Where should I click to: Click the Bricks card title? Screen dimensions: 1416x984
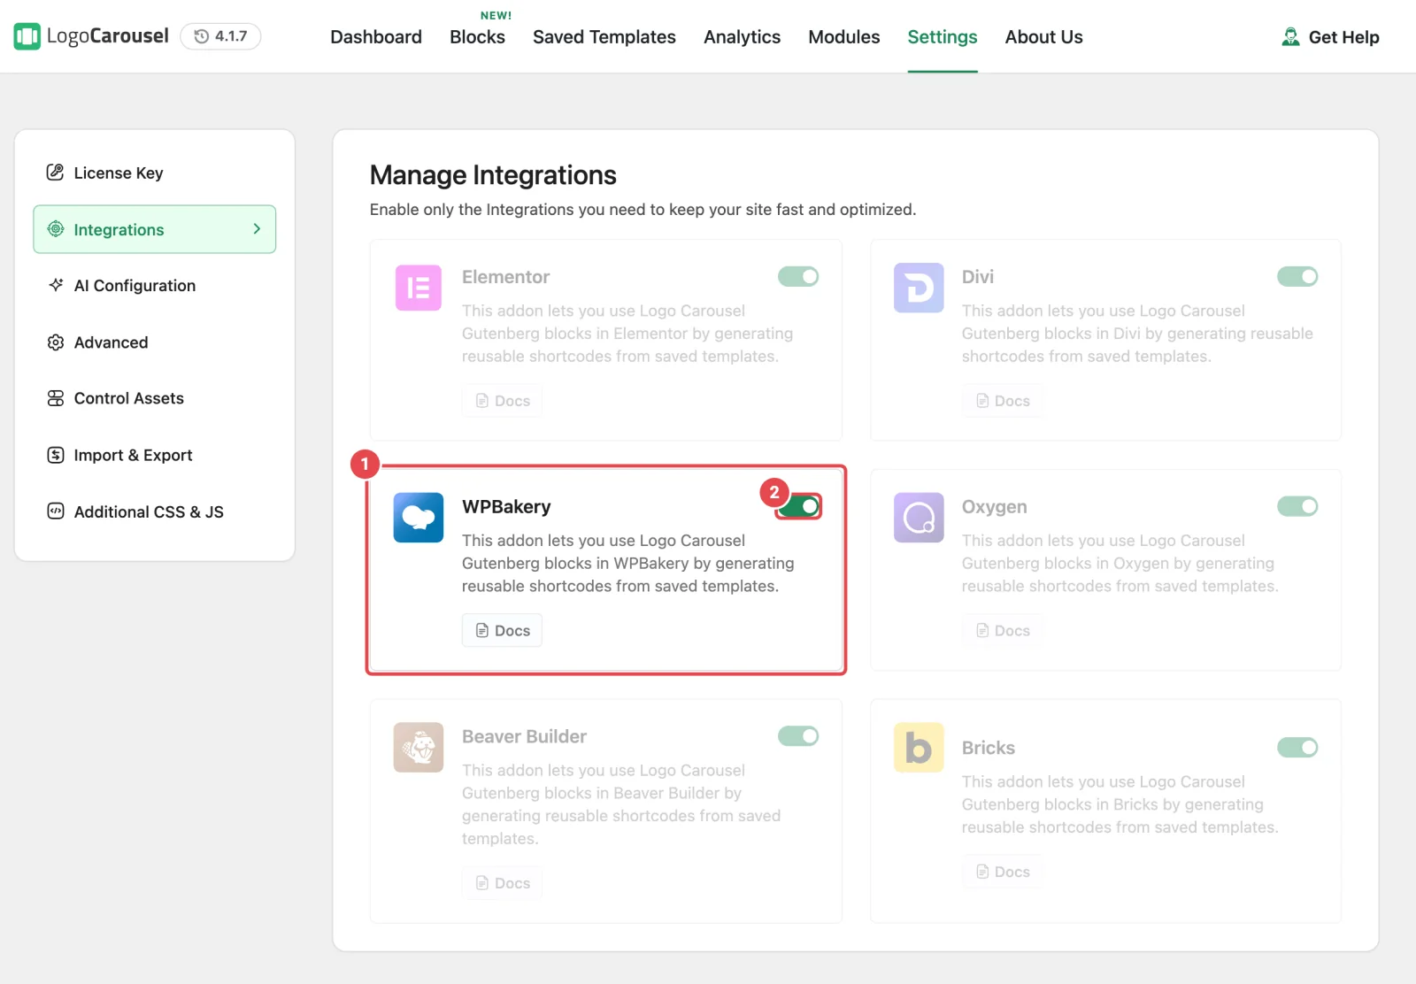pos(988,748)
